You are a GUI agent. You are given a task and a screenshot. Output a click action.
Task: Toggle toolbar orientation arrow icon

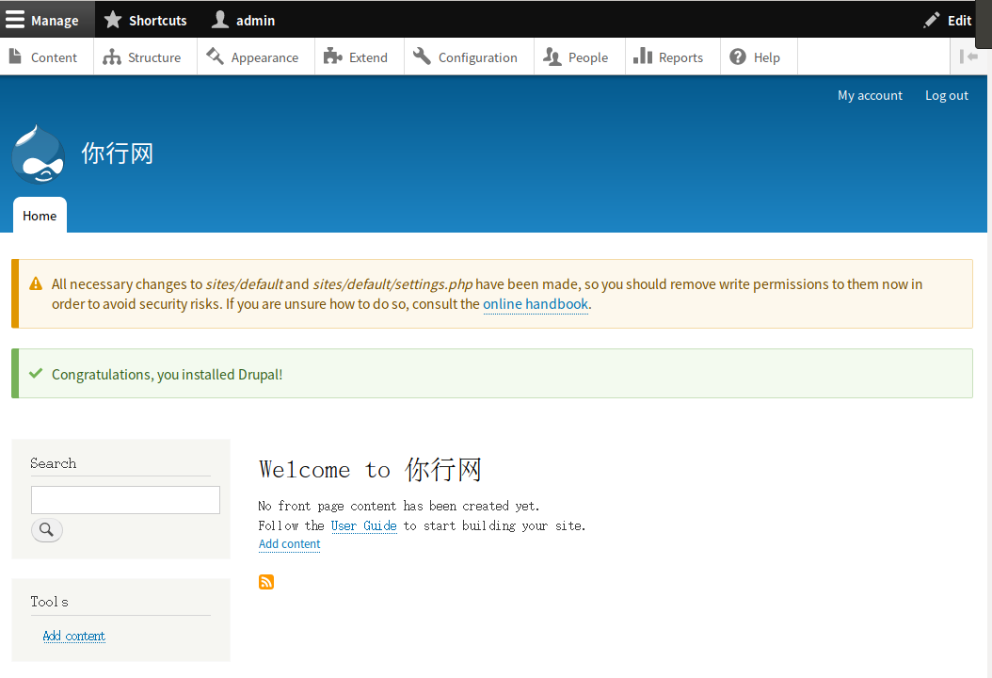[x=968, y=57]
